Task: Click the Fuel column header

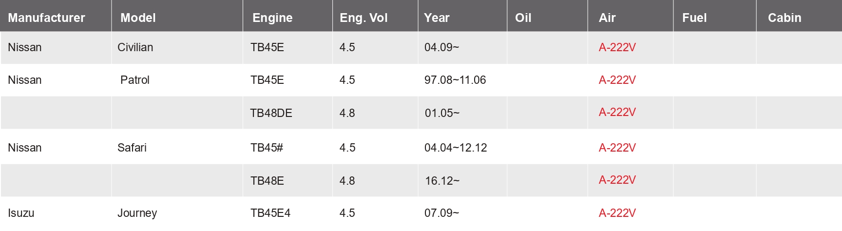Action: pos(694,18)
